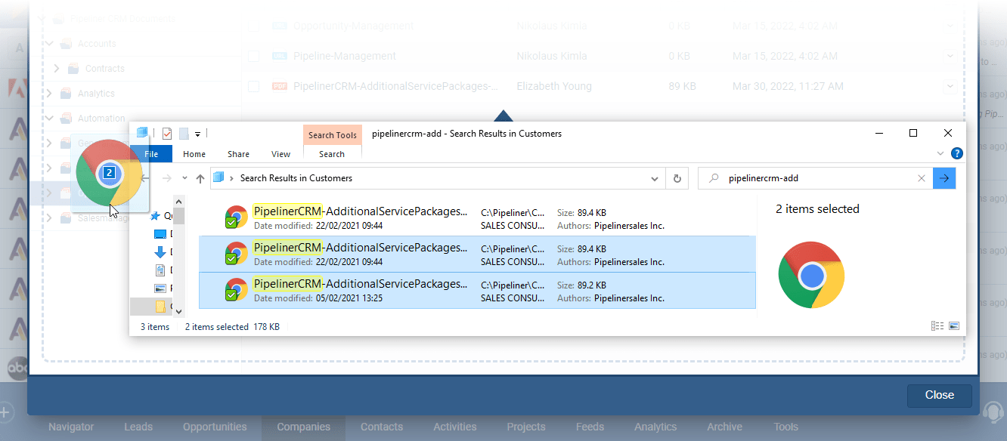Switch to the Share ribbon tab

point(238,153)
